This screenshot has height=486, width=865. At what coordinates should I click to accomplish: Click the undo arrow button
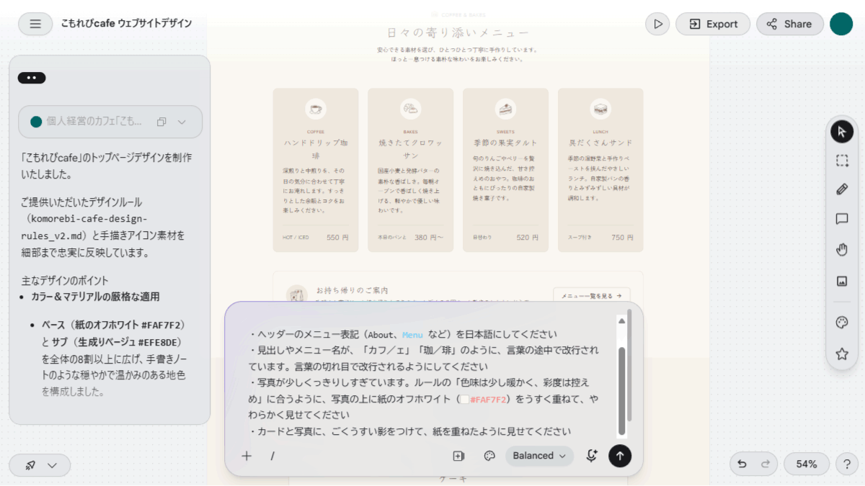click(x=742, y=464)
